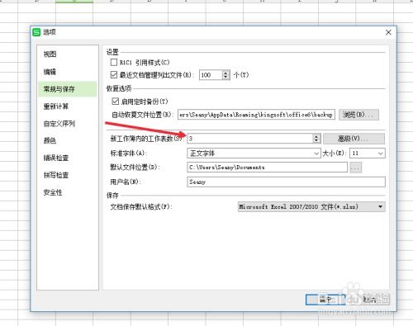Viewport: 413px width, 326px height.
Task: Click the 浏览(B)... button
Action: (358, 115)
